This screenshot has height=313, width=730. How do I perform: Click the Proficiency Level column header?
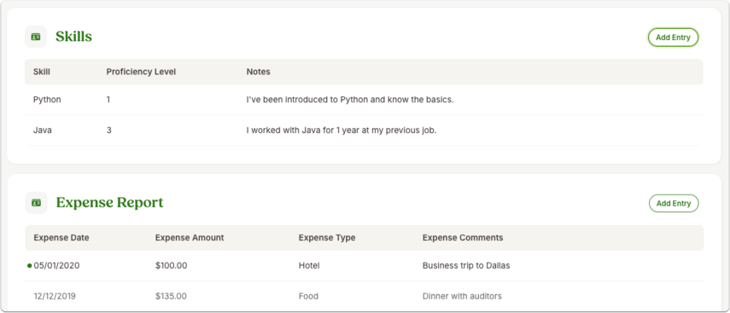click(x=141, y=72)
